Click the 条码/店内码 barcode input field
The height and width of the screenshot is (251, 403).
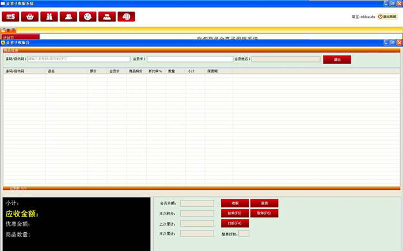[x=78, y=59]
